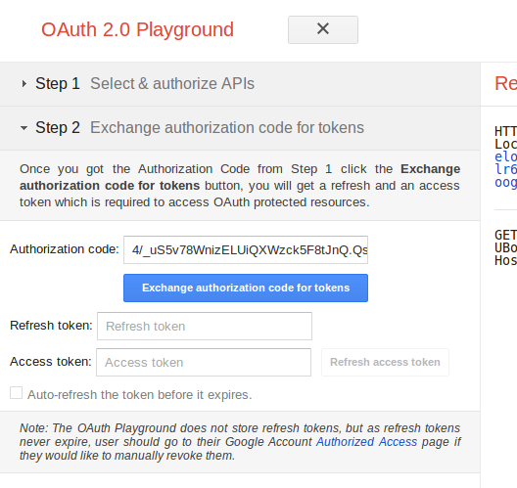Viewport: 517px width, 488px height.
Task: Click the Access token label
Action: point(51,362)
